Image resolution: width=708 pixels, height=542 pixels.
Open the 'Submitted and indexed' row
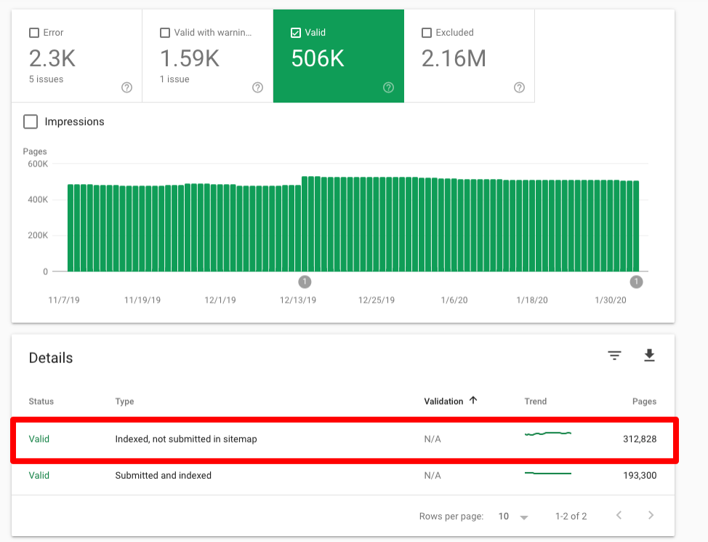[x=164, y=476]
